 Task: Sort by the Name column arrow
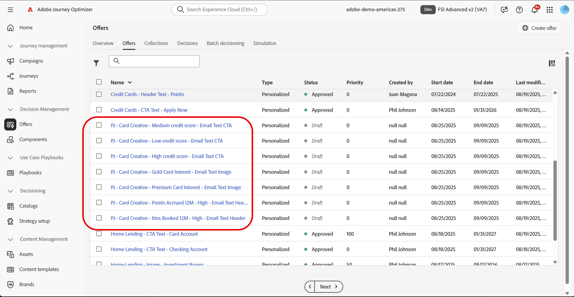point(130,82)
